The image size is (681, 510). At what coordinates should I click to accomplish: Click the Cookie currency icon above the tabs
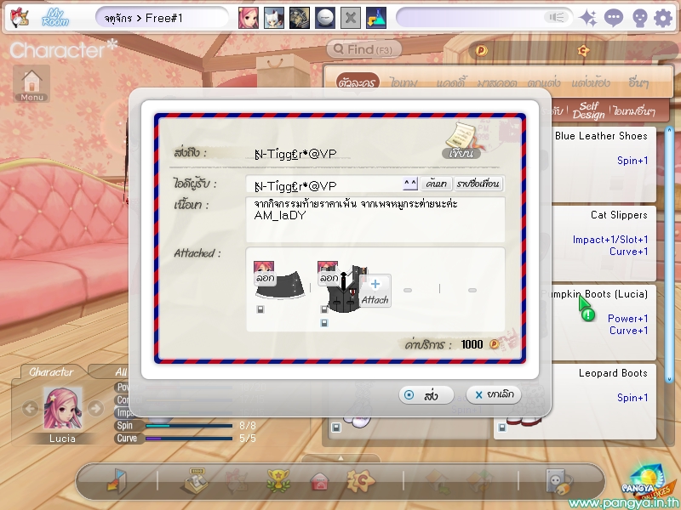pyautogui.click(x=583, y=51)
